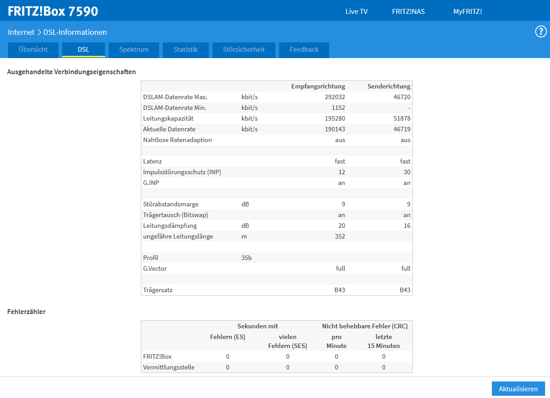Select the Fehlerzähler heading
Screen dimensions: 550x398
coord(26,312)
